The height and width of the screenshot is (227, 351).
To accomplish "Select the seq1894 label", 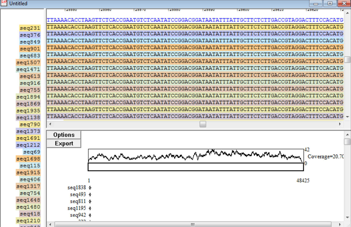I will 28,97.
